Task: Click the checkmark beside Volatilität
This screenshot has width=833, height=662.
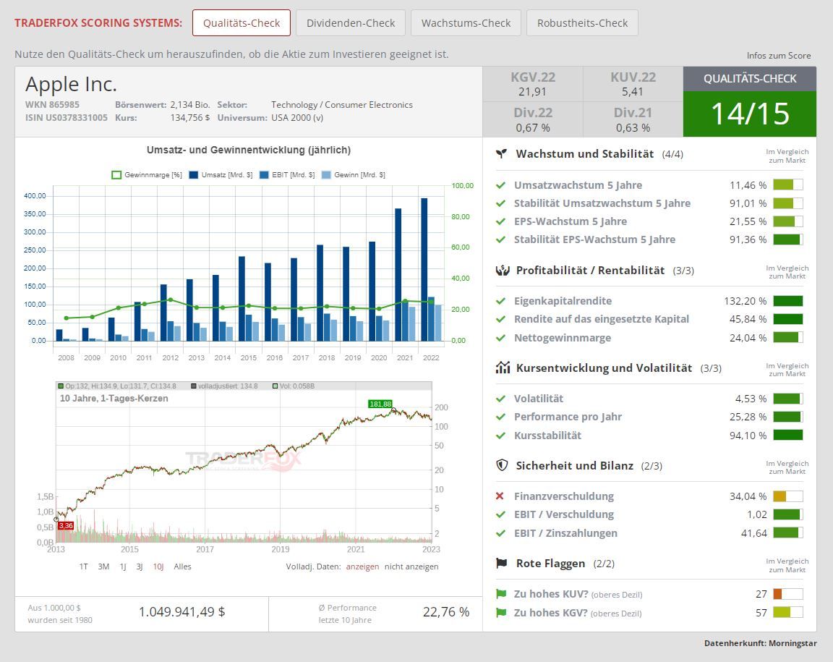Action: [500, 399]
